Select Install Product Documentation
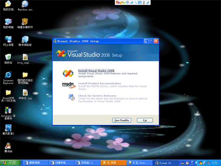The height and width of the screenshot is (166, 221). (99, 83)
